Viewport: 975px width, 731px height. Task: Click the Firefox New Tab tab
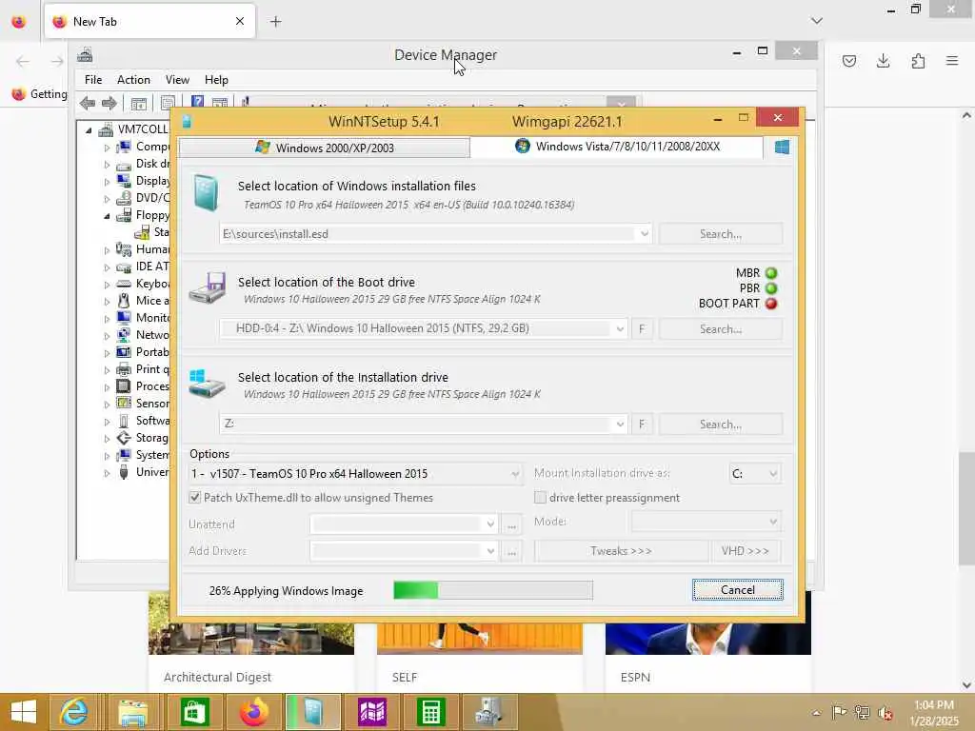149,22
